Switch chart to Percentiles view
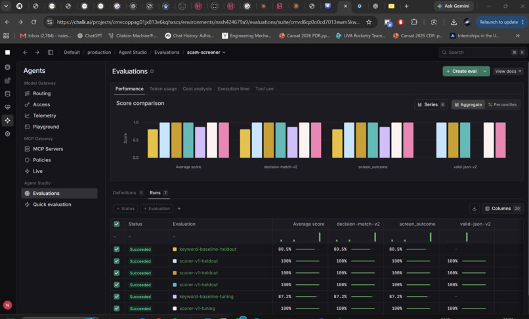Screen dimensions: 529x319 click(502, 104)
